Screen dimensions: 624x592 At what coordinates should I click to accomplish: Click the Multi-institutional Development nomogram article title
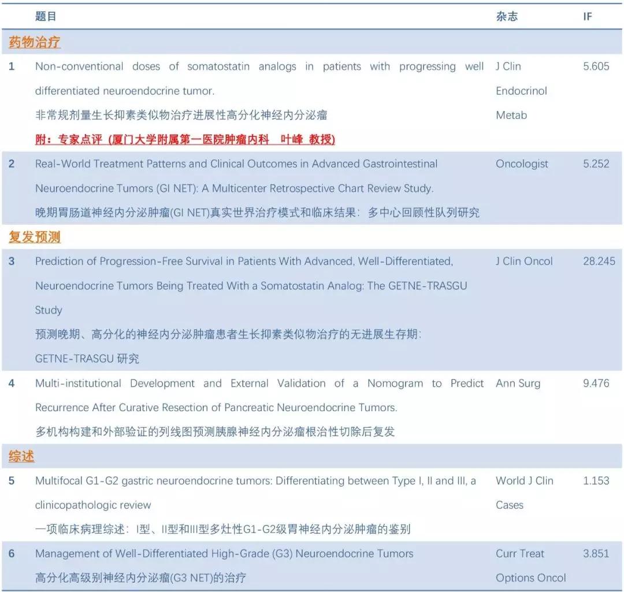click(x=259, y=384)
